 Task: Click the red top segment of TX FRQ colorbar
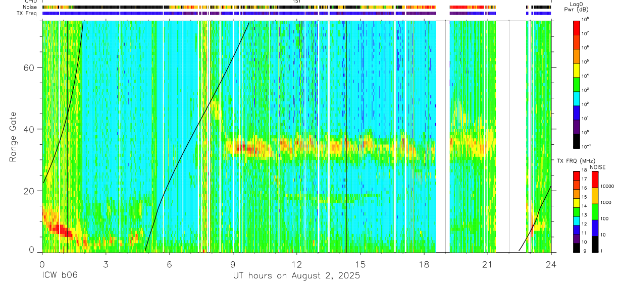click(x=576, y=176)
